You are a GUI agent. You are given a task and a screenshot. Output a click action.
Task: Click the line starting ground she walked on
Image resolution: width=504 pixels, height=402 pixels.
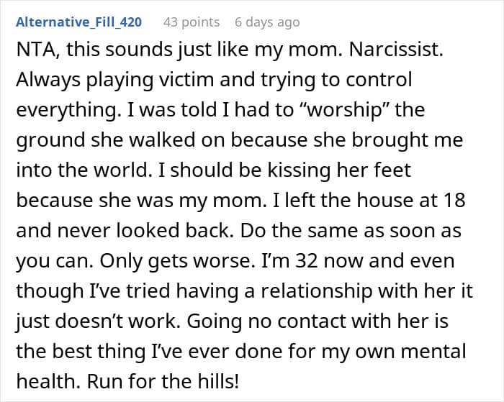240,140
